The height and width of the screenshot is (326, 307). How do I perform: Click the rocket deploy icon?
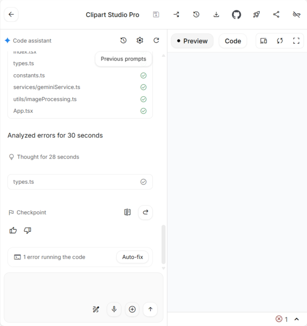pyautogui.click(x=256, y=15)
